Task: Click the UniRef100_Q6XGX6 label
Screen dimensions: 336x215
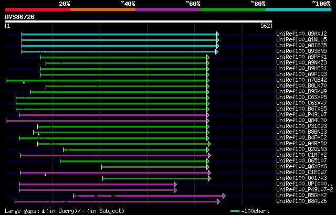Action: [x=301, y=167]
